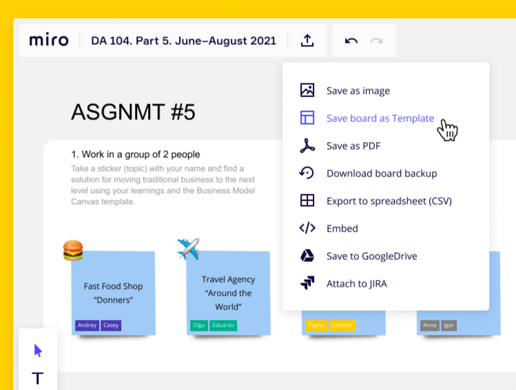Click the miro logo
Viewport: 516px width, 390px height.
click(49, 40)
